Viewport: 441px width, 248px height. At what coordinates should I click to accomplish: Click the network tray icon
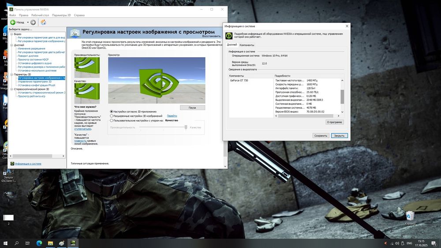click(x=392, y=243)
